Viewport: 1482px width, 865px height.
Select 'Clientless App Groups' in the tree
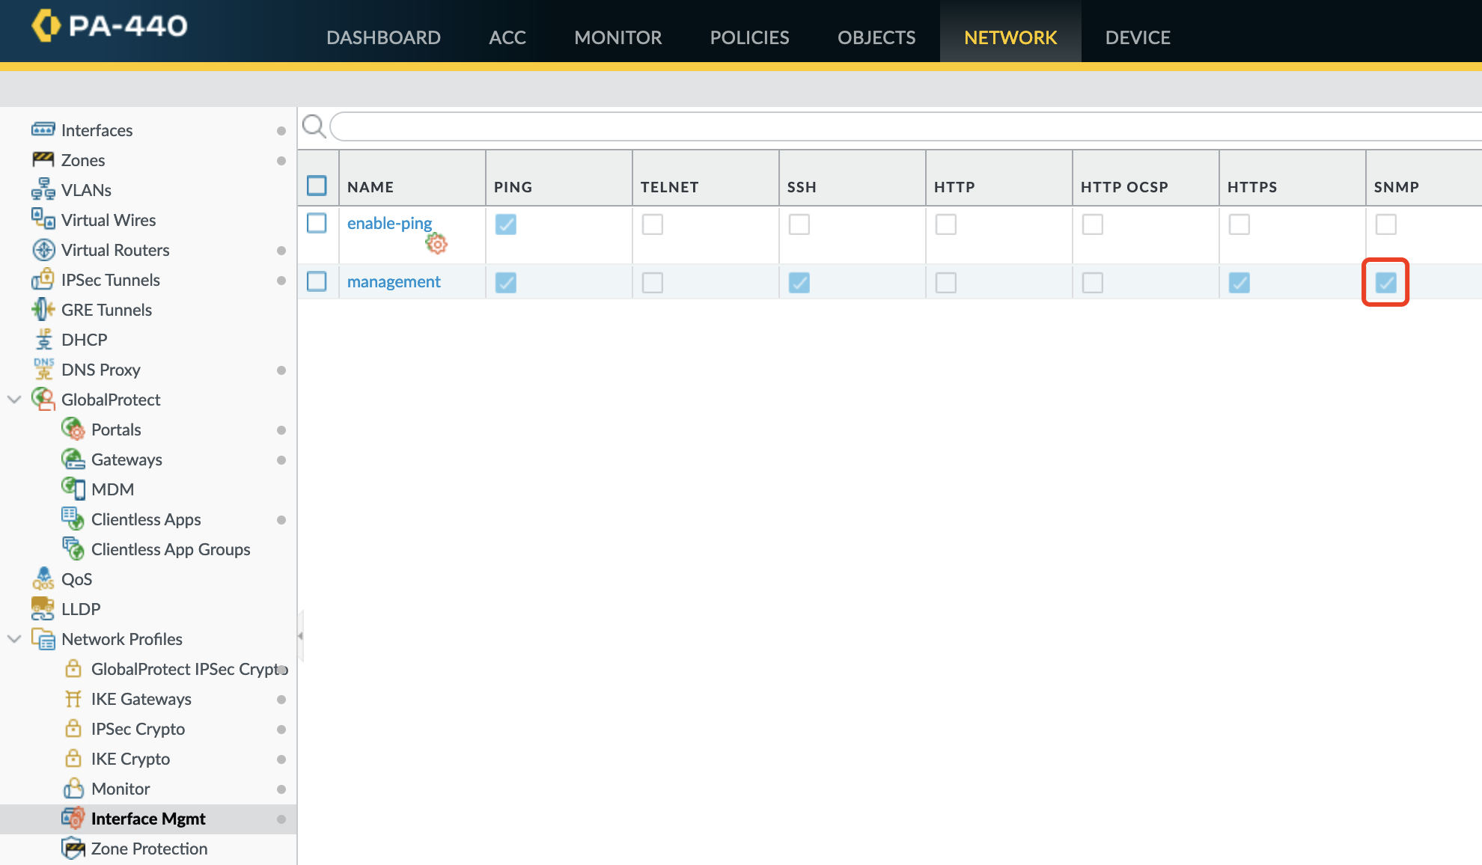pyautogui.click(x=171, y=549)
